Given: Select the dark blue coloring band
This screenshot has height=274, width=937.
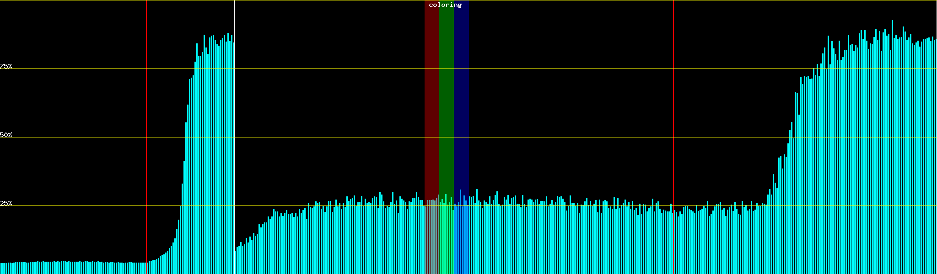Looking at the screenshot, I should (x=461, y=91).
